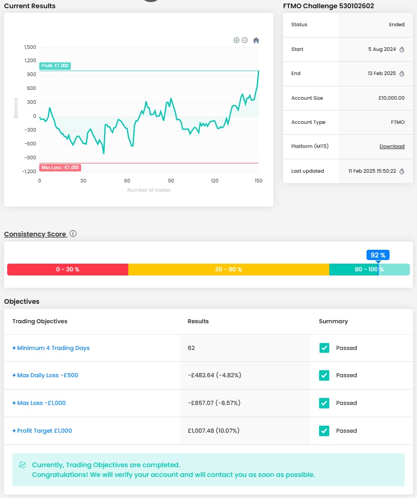This screenshot has width=417, height=498.
Task: Click the clock icon beside Start date
Action: [x=402, y=49]
